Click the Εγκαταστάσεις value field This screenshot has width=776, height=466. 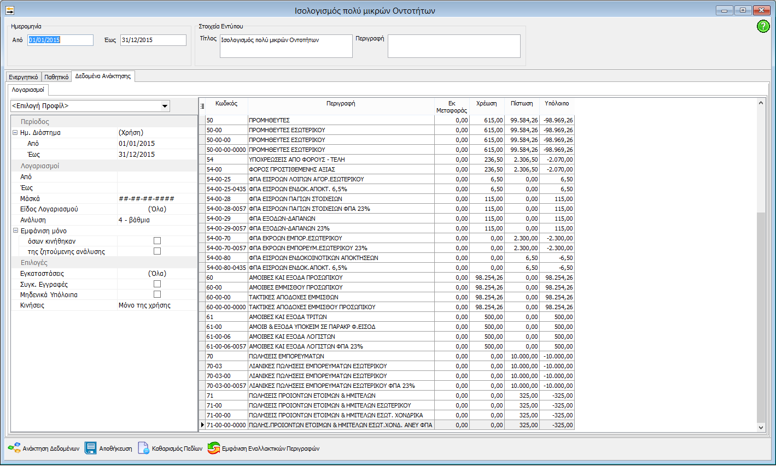pos(157,273)
